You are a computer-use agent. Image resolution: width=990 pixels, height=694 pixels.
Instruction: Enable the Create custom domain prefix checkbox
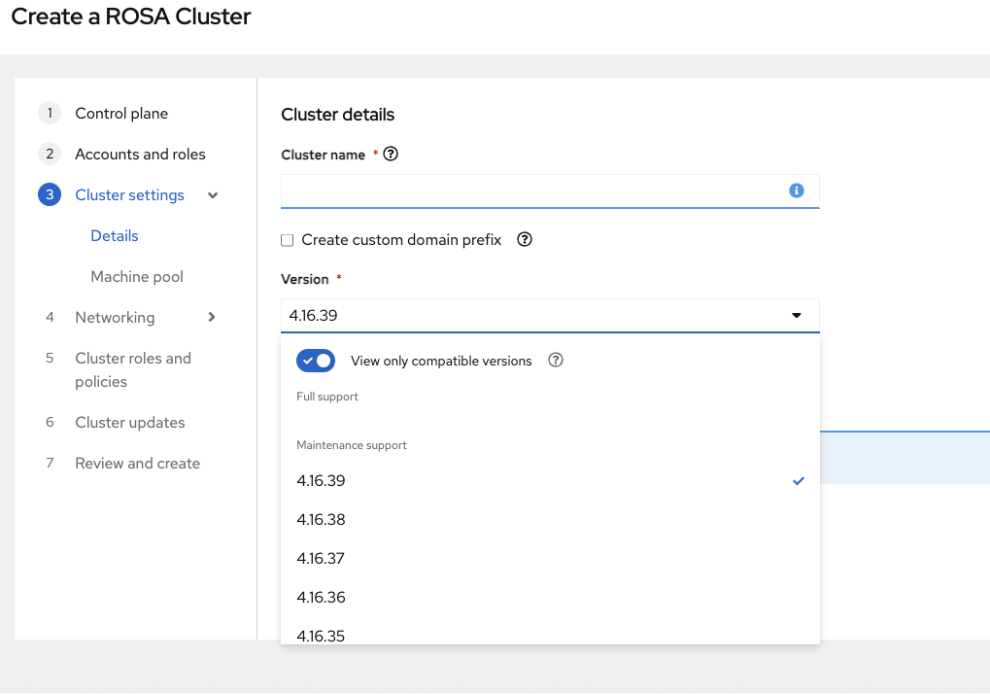pos(287,240)
